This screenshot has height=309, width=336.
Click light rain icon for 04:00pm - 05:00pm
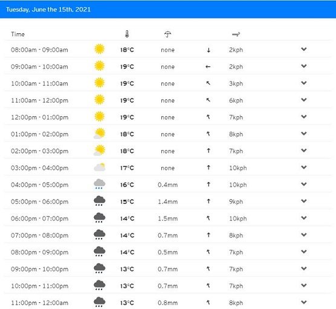click(100, 184)
